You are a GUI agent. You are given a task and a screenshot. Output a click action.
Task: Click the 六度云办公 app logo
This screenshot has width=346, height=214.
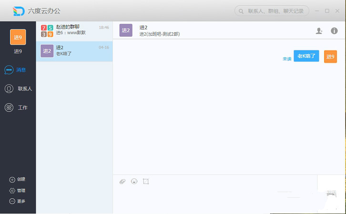click(x=19, y=11)
